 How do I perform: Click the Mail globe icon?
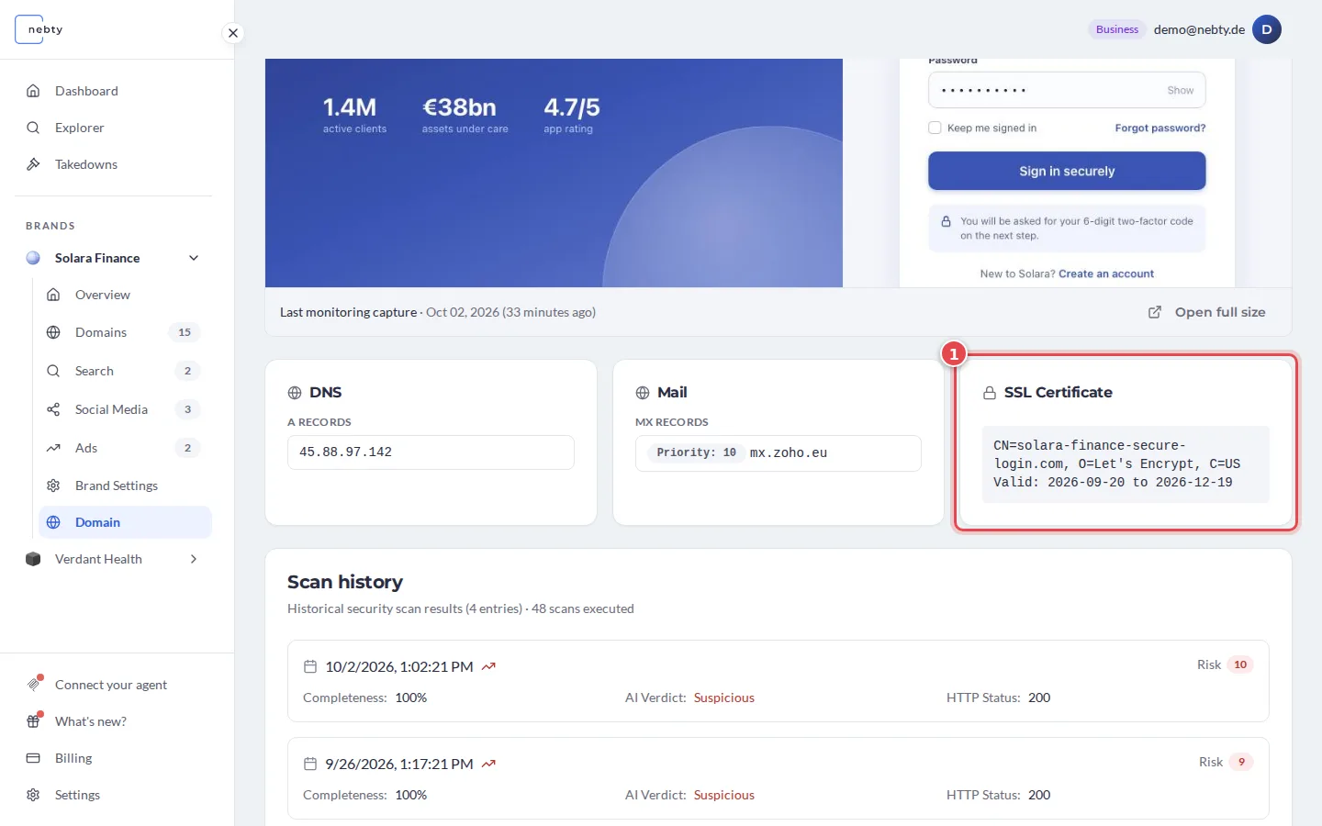coord(643,393)
